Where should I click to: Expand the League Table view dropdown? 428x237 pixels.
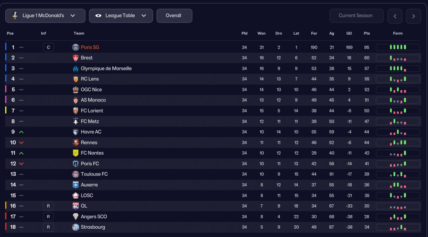(x=121, y=16)
